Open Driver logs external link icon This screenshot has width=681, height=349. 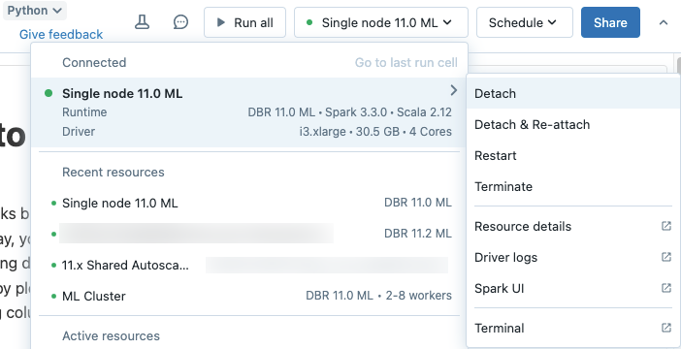[666, 257]
